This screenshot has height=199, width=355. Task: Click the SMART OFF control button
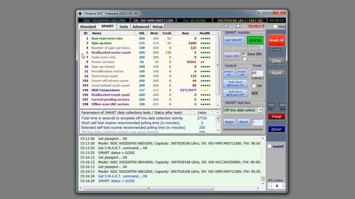pos(242,74)
